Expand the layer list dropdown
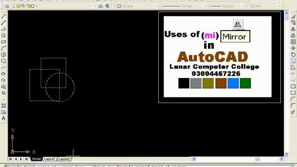Screen dimensions: 297x167 click(x=94, y=6)
